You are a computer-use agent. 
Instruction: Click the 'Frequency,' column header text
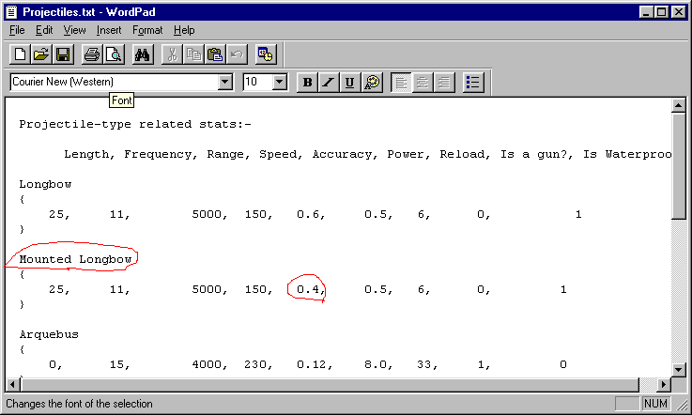(x=161, y=155)
